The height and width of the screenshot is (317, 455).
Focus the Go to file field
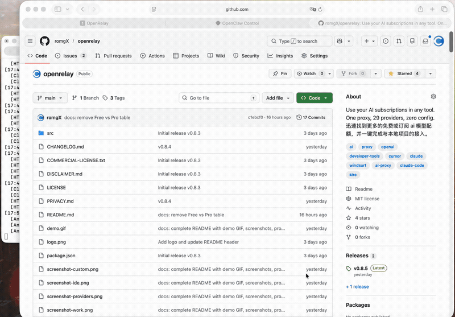tap(219, 98)
